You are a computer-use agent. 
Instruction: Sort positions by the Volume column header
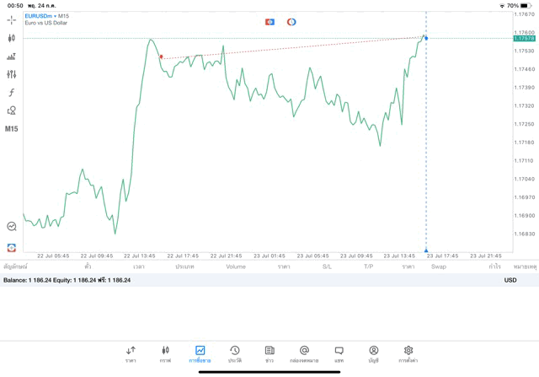coord(236,267)
